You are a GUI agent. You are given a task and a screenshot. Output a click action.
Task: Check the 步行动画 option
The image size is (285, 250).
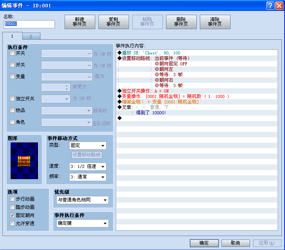click(x=12, y=199)
